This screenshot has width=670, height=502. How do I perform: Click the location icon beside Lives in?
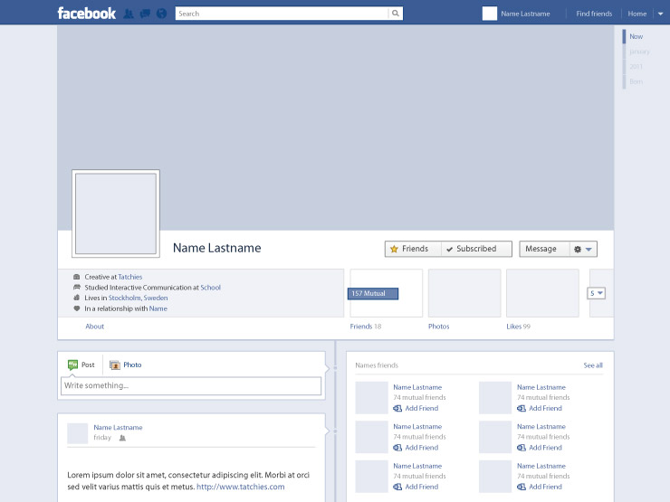pyautogui.click(x=76, y=298)
